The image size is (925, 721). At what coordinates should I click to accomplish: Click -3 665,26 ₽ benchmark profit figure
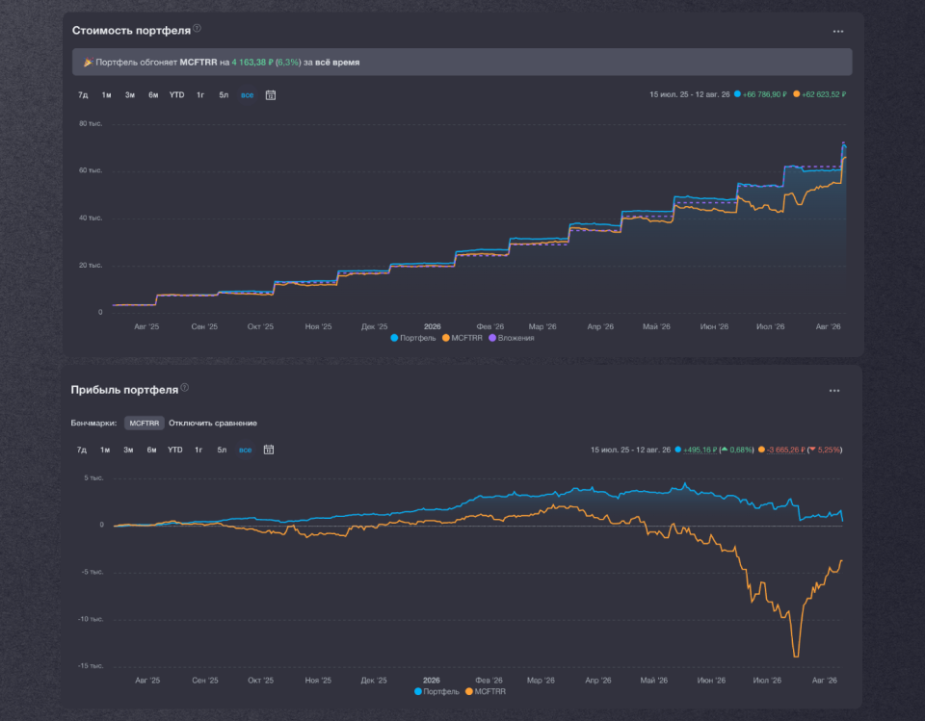click(x=786, y=450)
